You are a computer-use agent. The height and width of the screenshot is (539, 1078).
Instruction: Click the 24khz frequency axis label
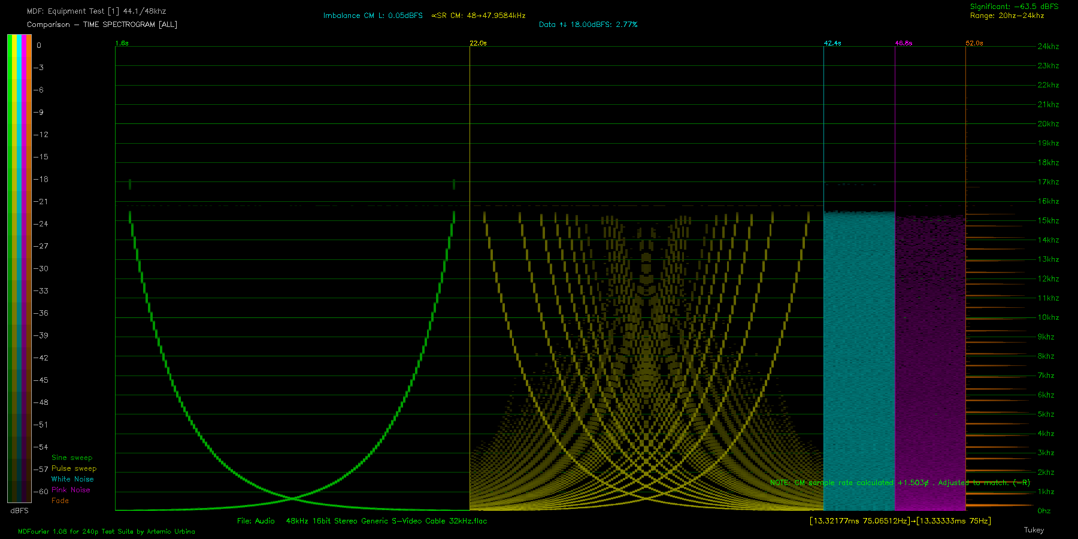(x=1048, y=46)
